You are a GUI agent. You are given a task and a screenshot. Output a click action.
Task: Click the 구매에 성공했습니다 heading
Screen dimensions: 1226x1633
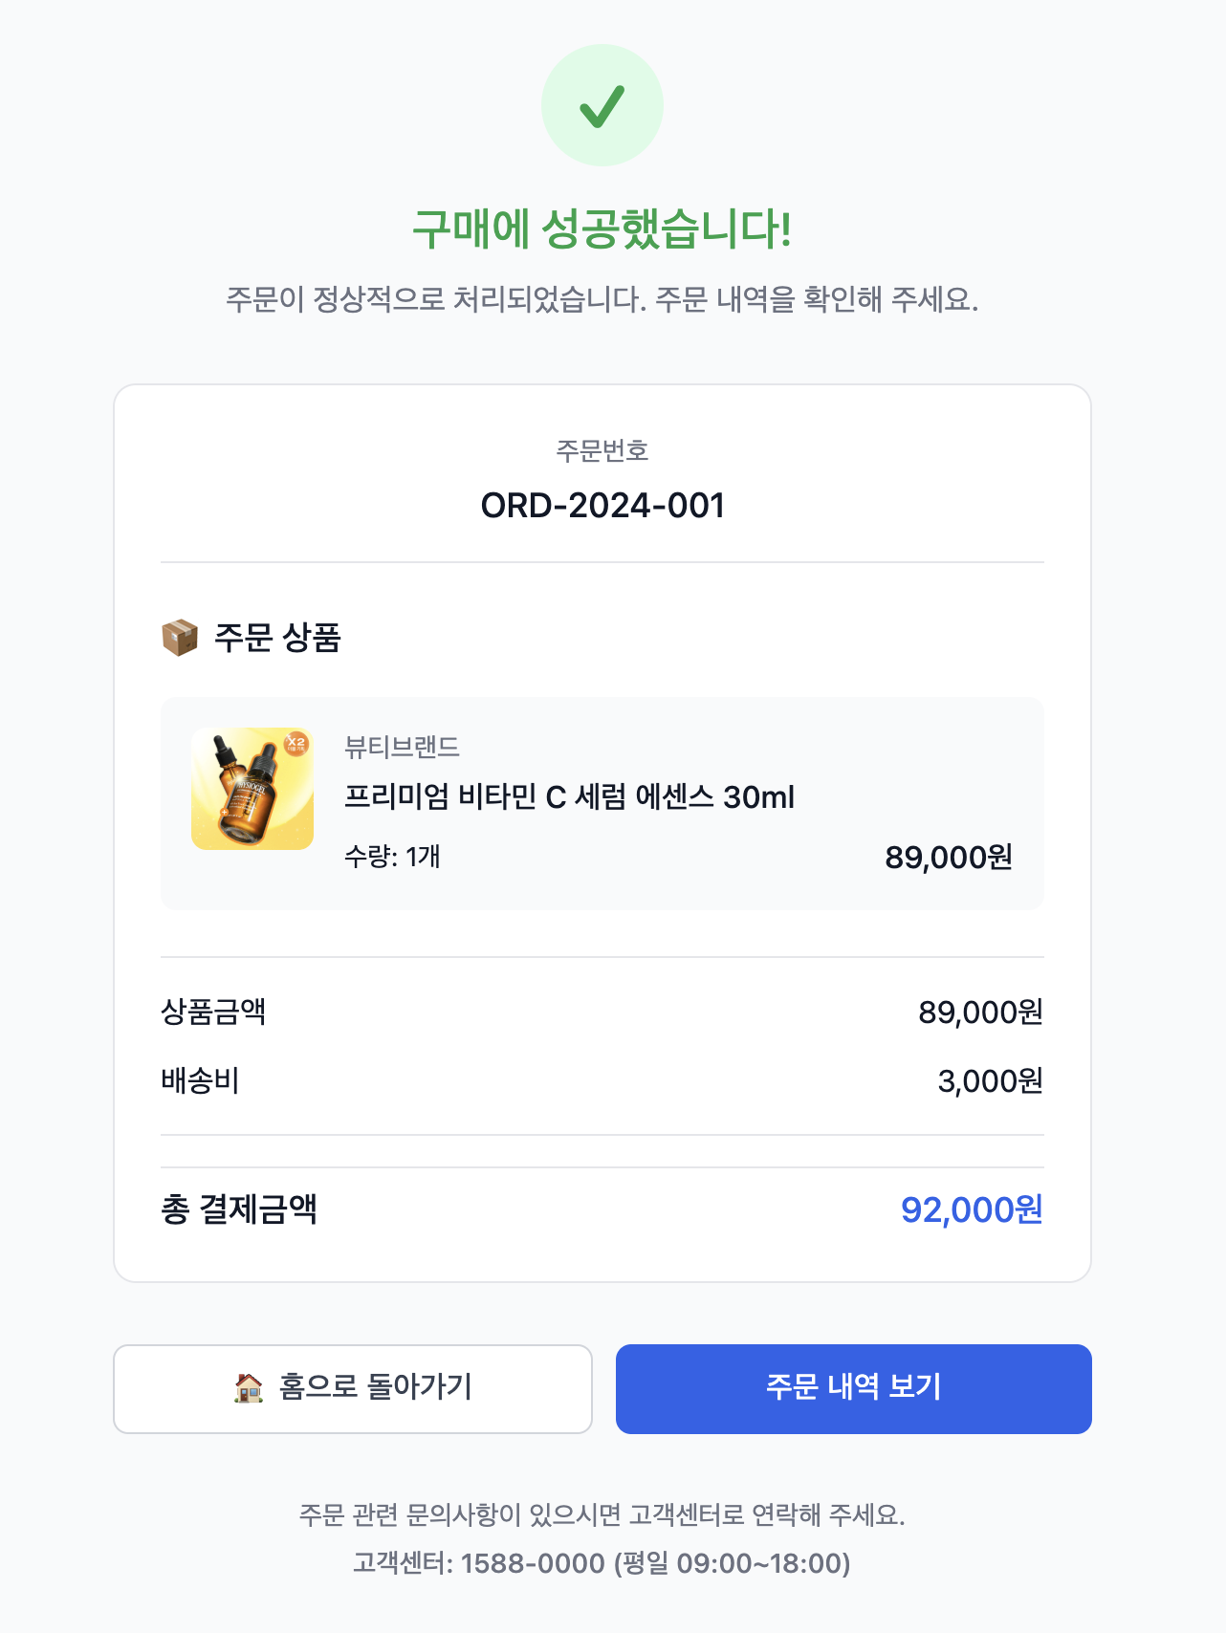pos(602,229)
